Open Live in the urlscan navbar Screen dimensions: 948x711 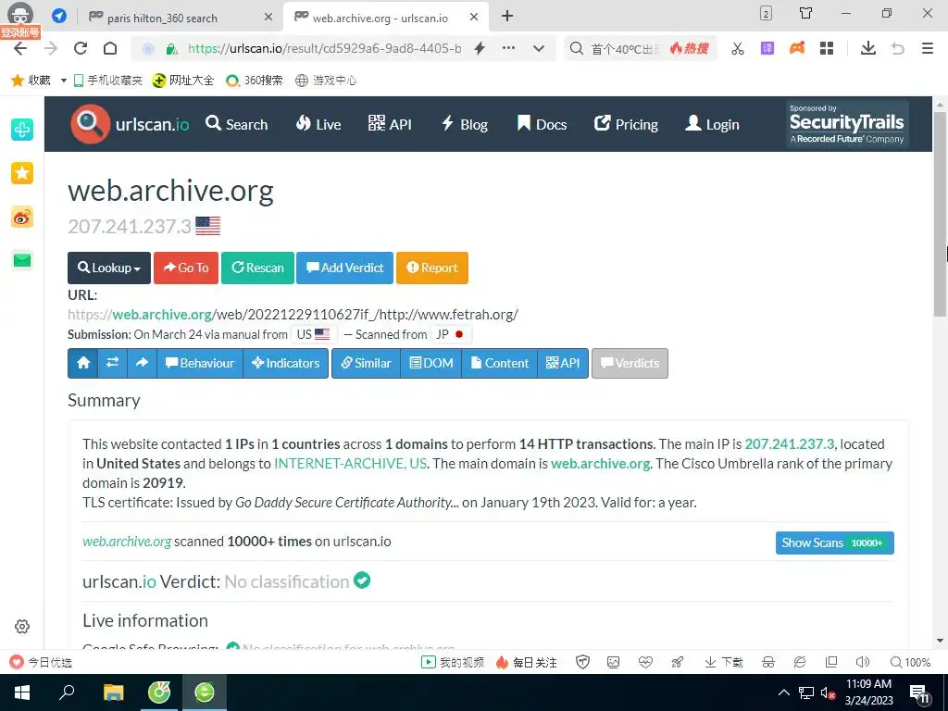pyautogui.click(x=318, y=124)
